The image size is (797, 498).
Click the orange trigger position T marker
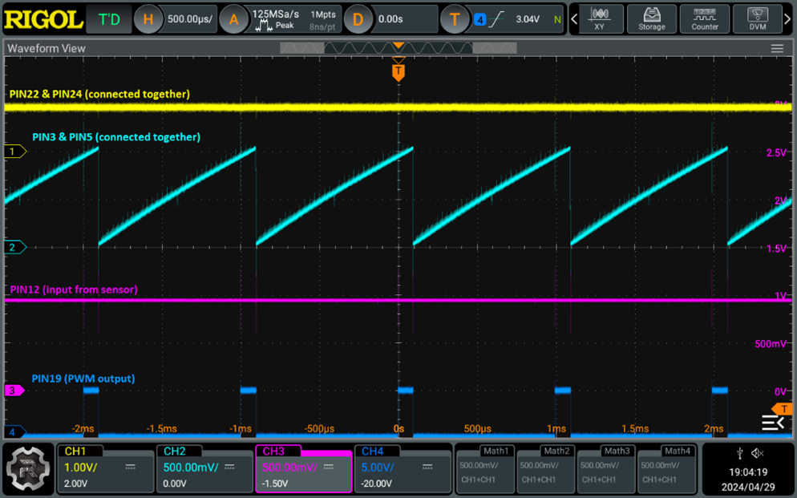[x=398, y=72]
